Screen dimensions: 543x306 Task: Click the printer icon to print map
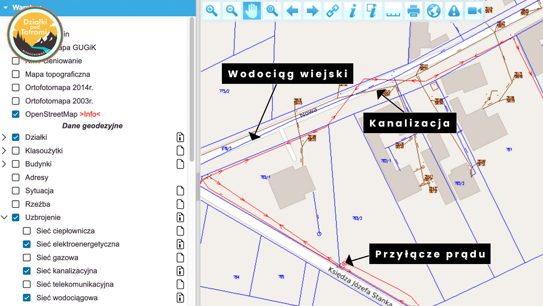pyautogui.click(x=413, y=10)
